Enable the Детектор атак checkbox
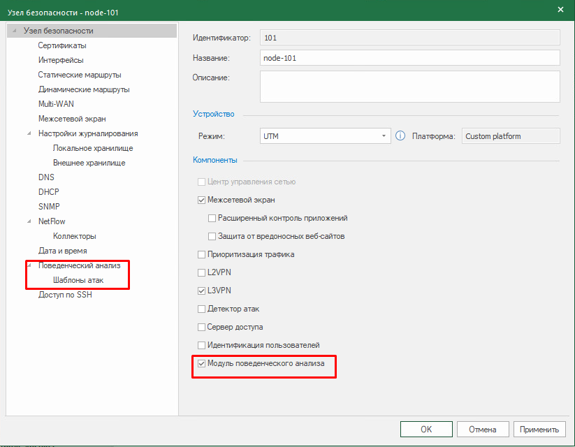 pyautogui.click(x=201, y=309)
